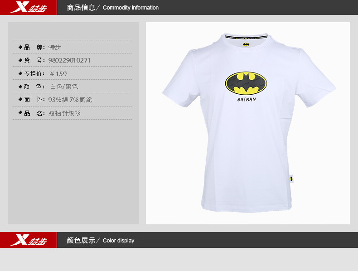This screenshot has height=271, width=358.
Task: Click the Xtep logo beside Color display
Action: pos(28,240)
